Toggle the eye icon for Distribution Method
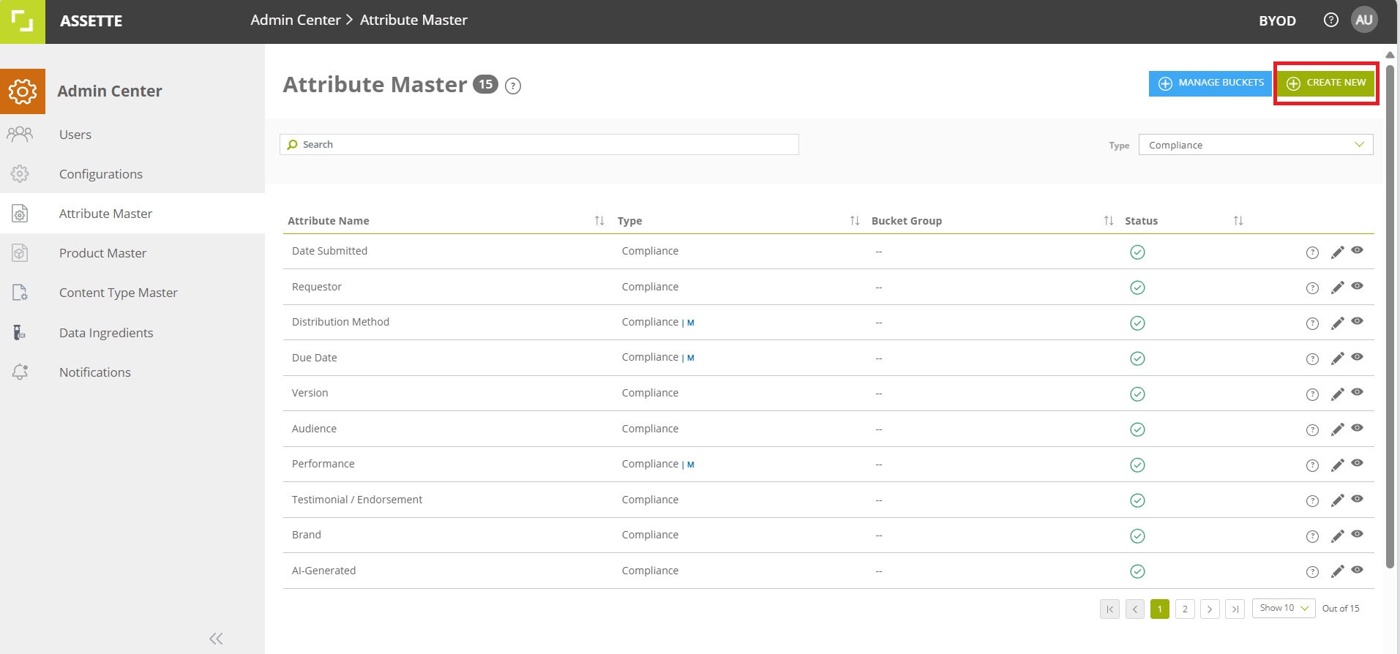This screenshot has height=654, width=1400. point(1357,321)
